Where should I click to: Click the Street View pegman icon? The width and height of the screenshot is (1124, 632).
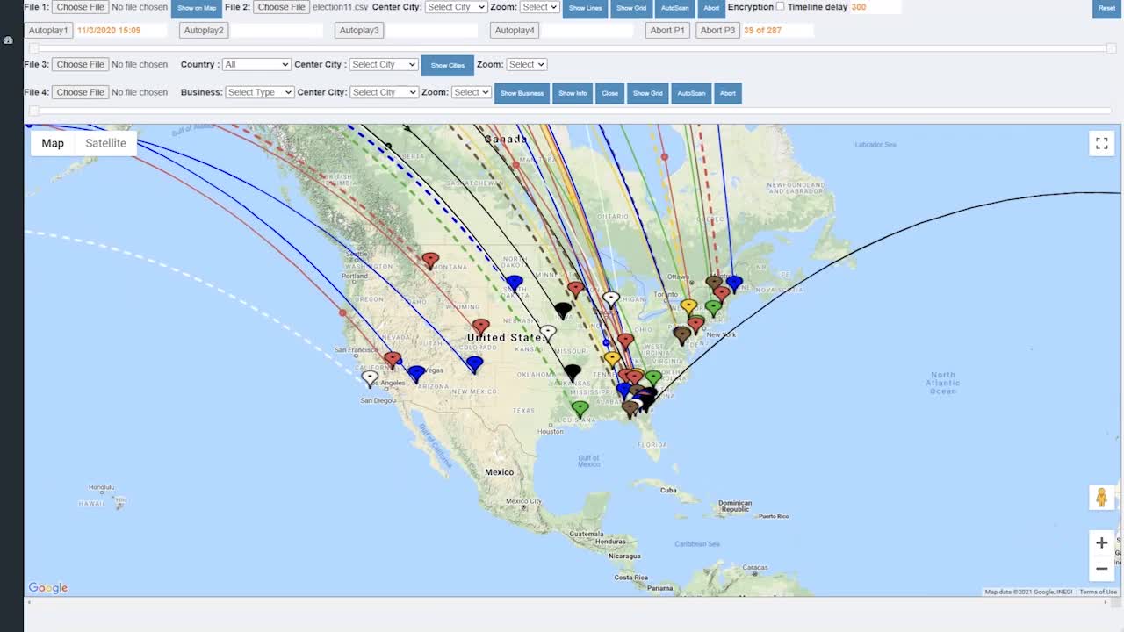[x=1101, y=497]
